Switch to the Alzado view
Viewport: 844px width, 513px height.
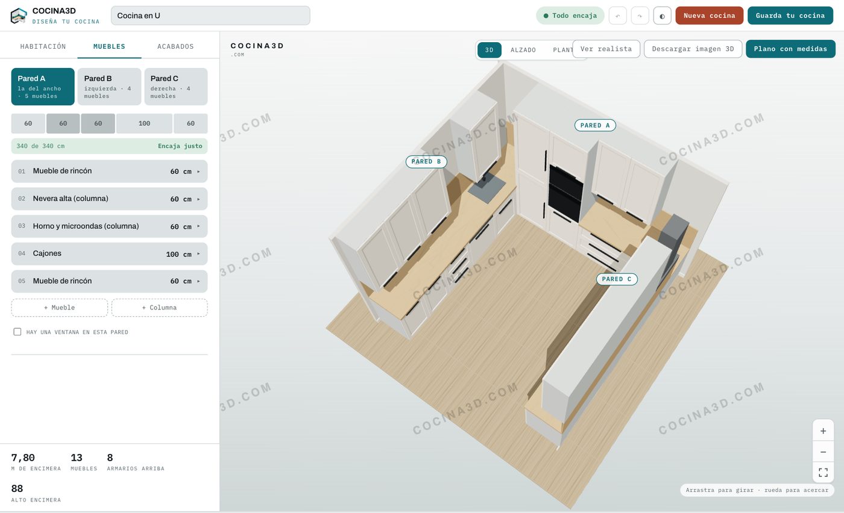click(523, 50)
